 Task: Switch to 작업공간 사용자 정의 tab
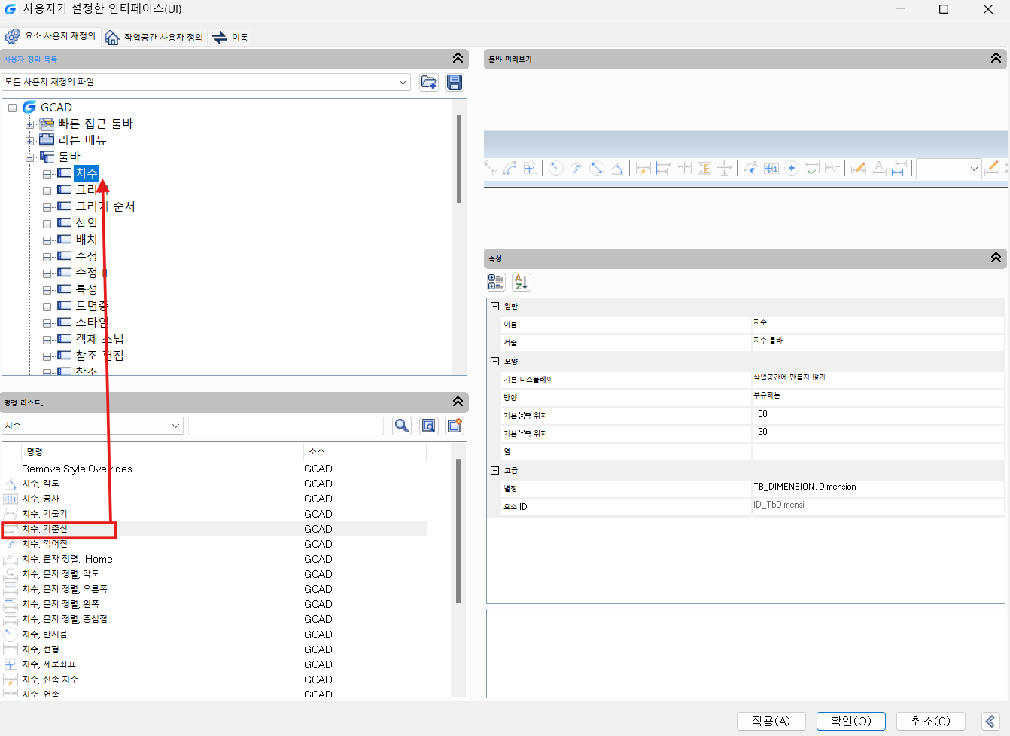(x=154, y=37)
